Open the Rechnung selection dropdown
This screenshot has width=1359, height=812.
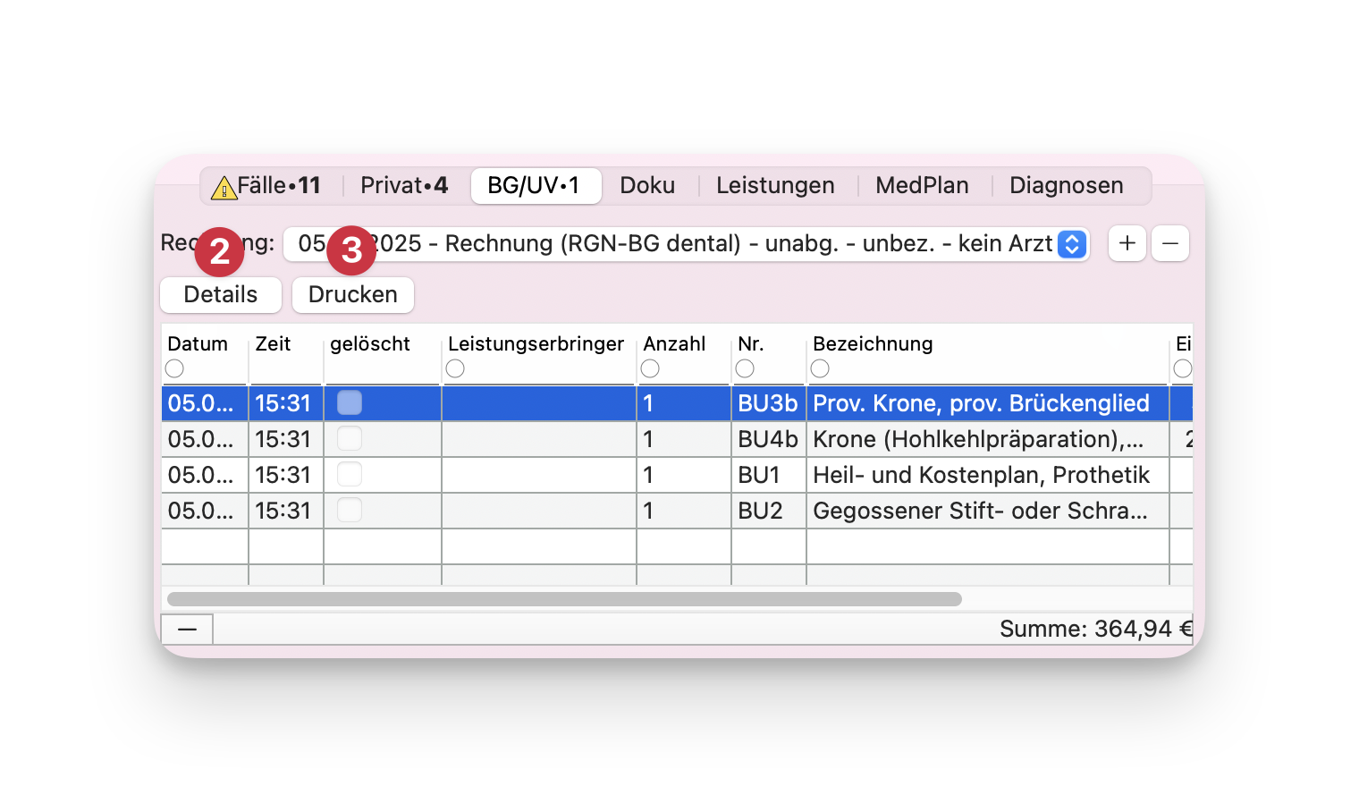click(x=686, y=244)
